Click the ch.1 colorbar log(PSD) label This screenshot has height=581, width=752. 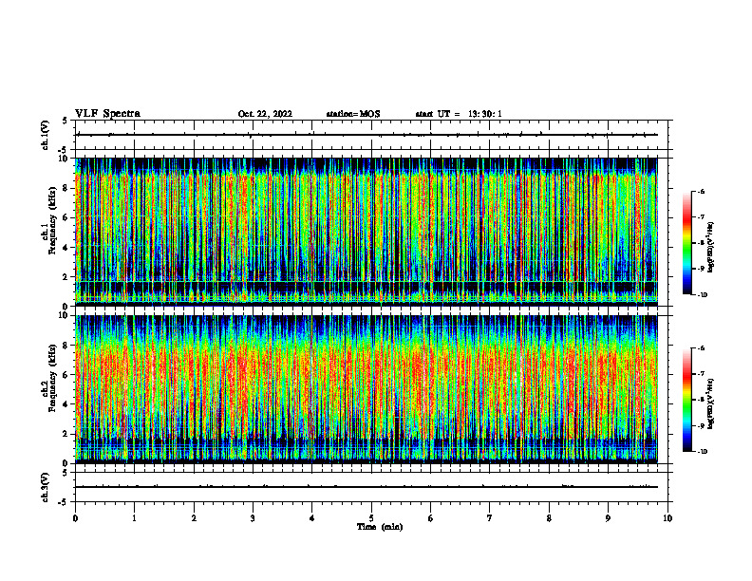pos(710,247)
